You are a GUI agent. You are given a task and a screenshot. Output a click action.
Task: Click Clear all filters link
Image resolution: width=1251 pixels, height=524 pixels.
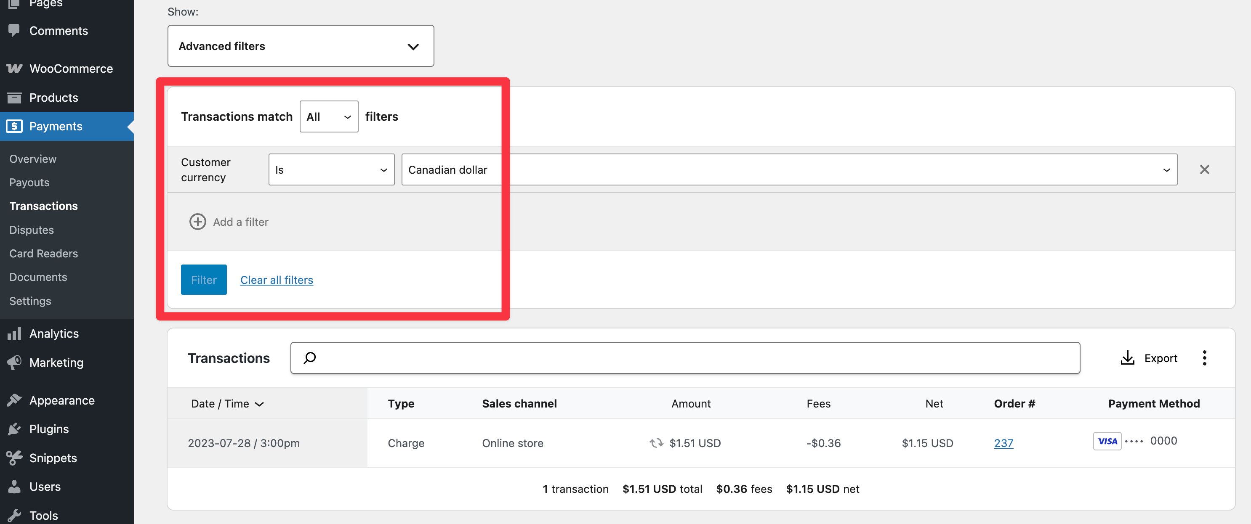[x=276, y=280]
